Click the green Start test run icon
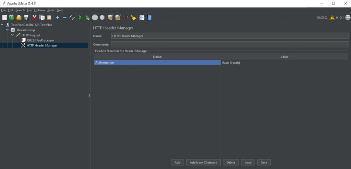 point(80,18)
